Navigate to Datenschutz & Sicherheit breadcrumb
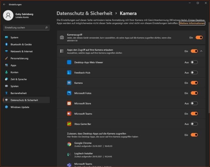This screenshot has width=210, height=167. click(84, 13)
